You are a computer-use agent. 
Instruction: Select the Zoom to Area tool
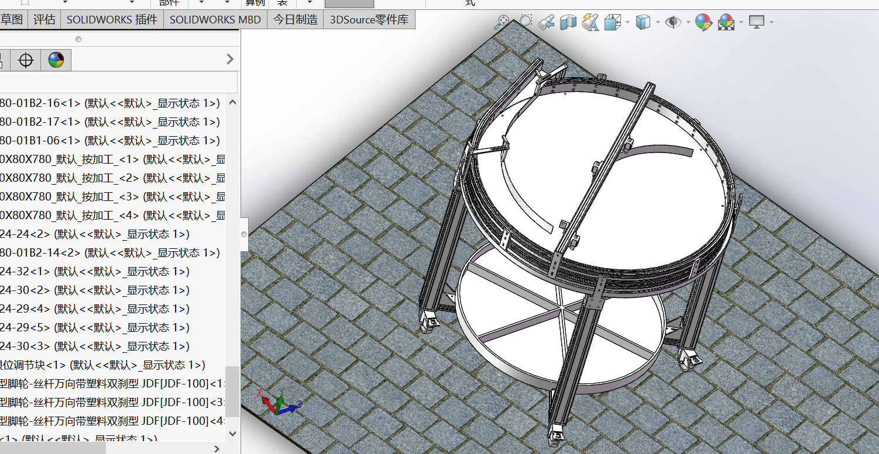click(524, 23)
